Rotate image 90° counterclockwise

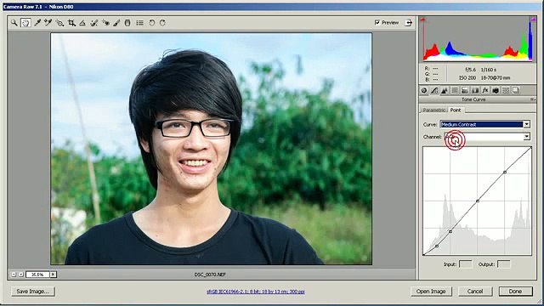coord(152,23)
